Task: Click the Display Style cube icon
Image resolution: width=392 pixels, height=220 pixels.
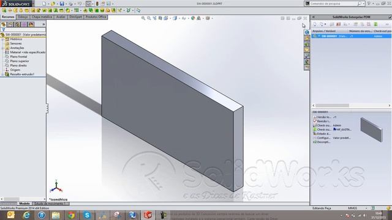Action: coord(175,18)
